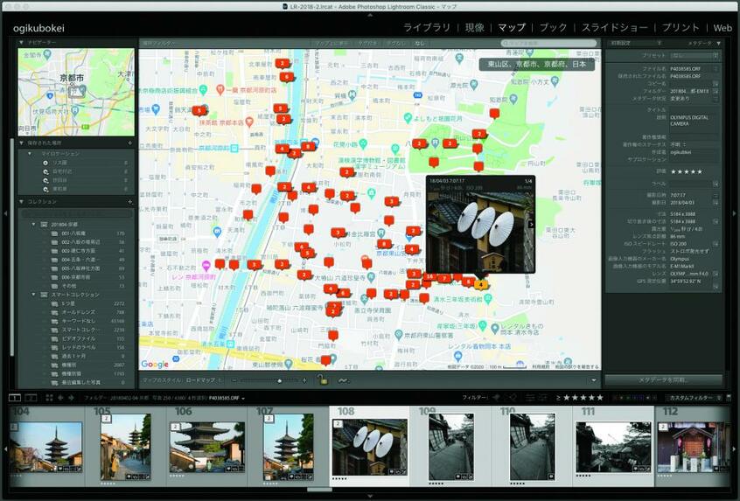Open the プリント module
Screen dimensions: 740x501
pyautogui.click(x=681, y=28)
